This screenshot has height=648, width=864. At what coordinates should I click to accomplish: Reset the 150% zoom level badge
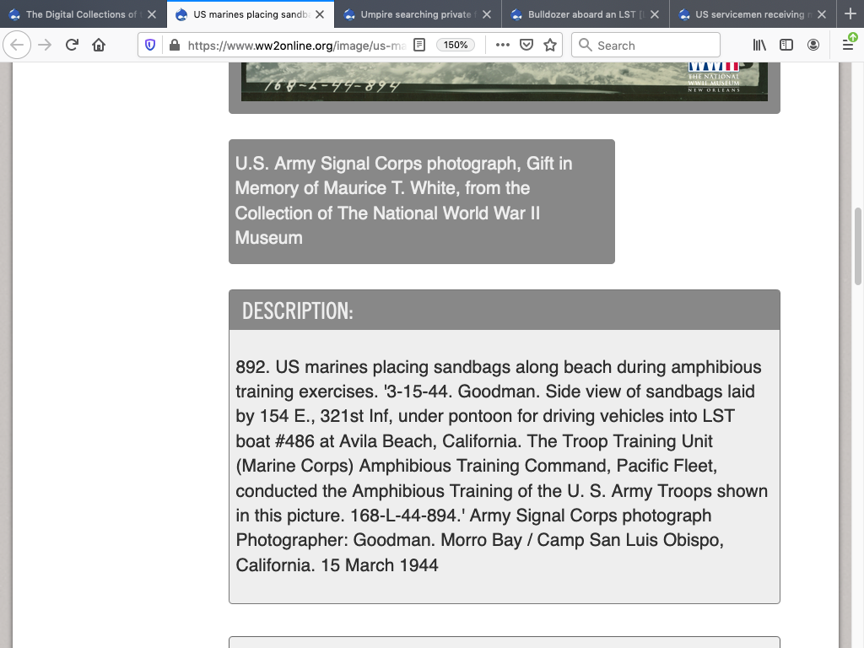click(456, 45)
